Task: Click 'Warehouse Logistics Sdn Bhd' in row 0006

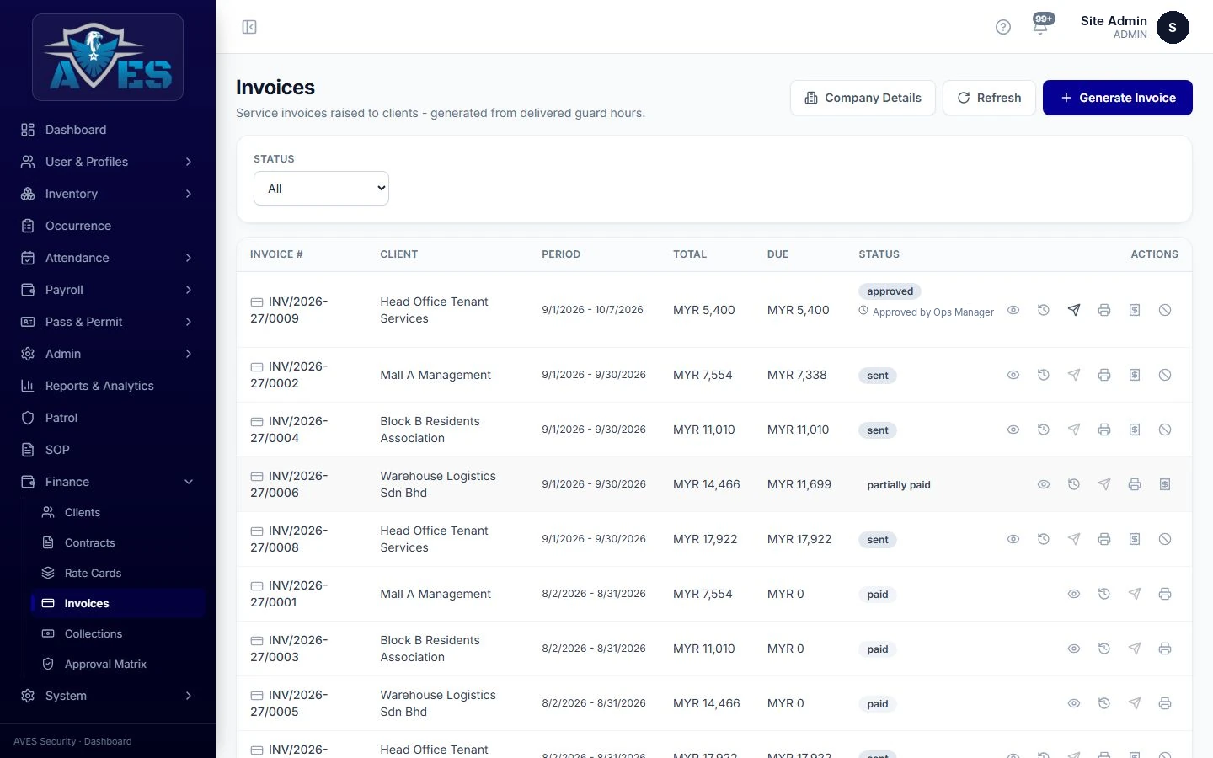Action: point(438,484)
